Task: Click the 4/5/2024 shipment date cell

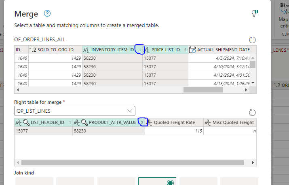Action: click(219, 58)
